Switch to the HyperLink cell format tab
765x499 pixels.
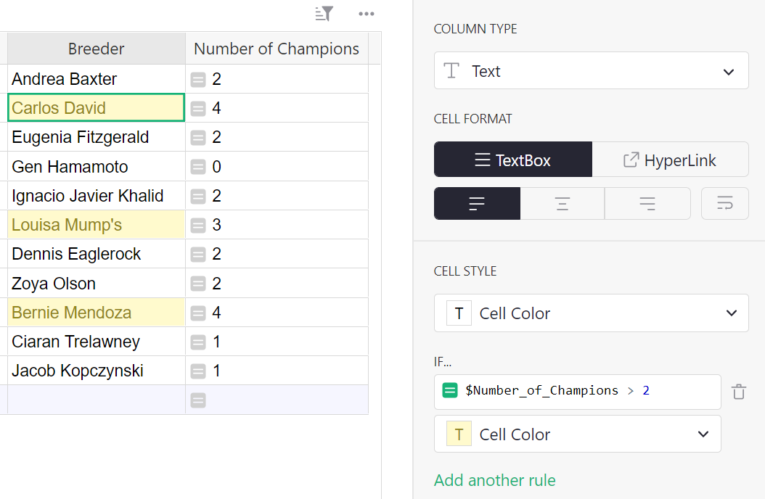670,159
